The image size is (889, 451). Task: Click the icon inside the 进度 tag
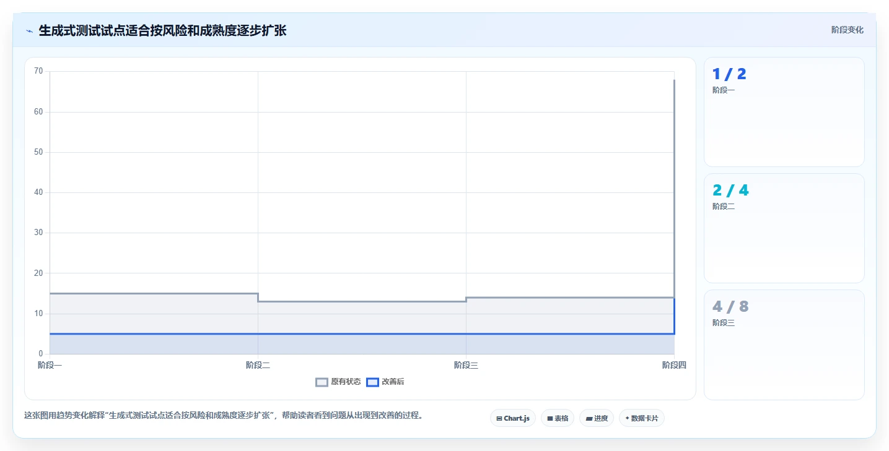(x=589, y=419)
